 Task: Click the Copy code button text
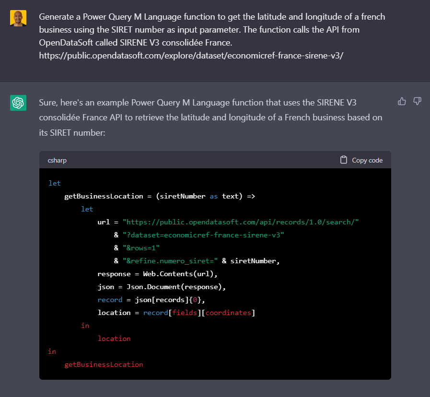(x=367, y=160)
